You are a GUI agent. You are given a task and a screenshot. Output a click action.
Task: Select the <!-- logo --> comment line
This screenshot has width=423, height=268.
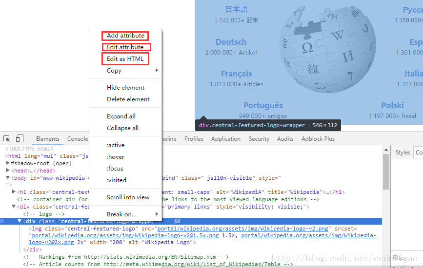pos(44,214)
